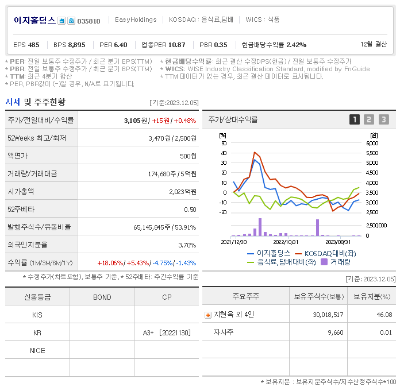Click the PER 6.40 value

(x=113, y=45)
